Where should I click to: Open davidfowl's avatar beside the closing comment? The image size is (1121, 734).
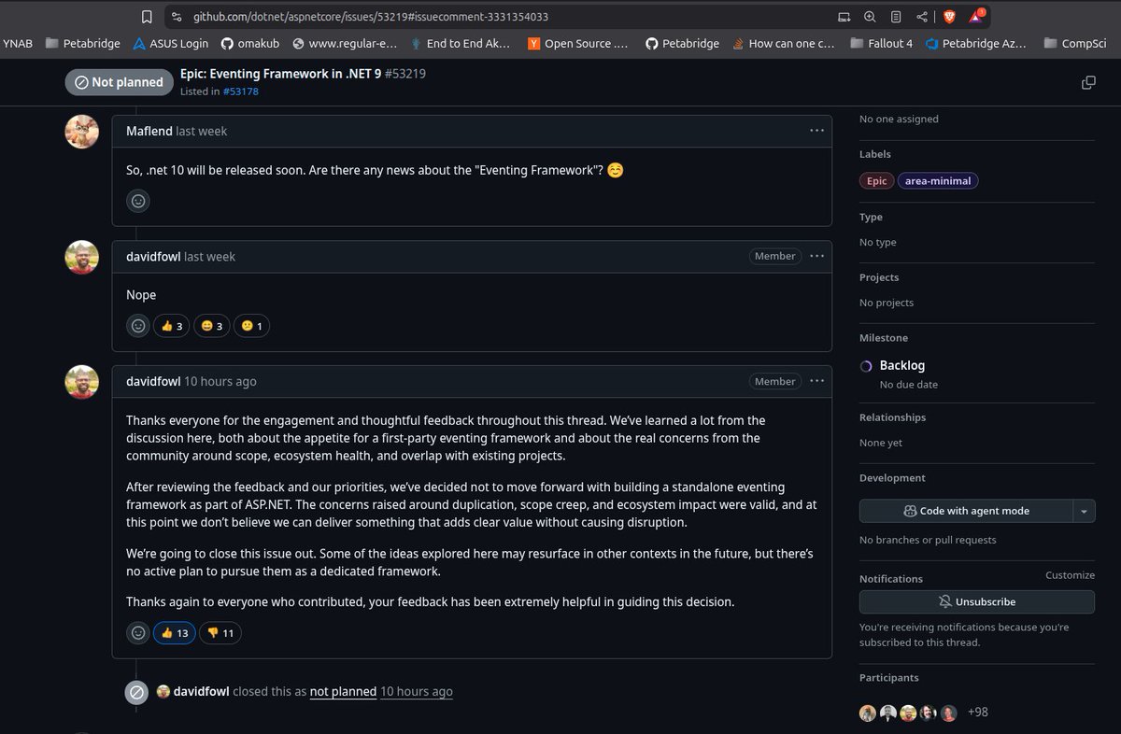coord(82,382)
